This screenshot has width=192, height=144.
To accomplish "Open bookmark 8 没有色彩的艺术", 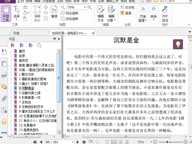I will 31,107.
